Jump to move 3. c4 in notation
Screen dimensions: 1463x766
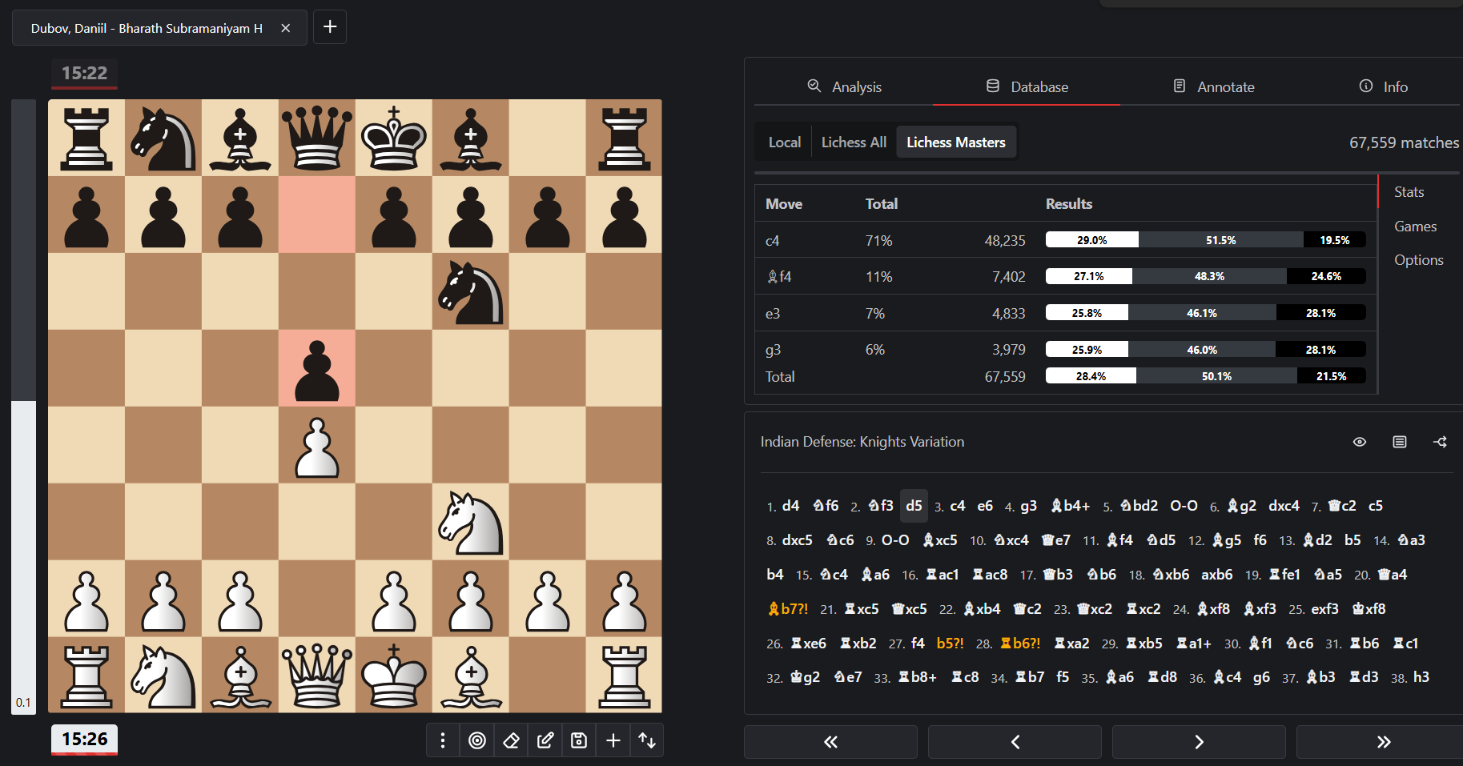[x=957, y=506]
